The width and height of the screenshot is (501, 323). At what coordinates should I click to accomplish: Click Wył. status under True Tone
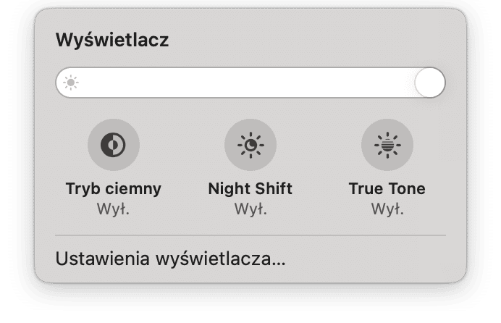point(387,209)
